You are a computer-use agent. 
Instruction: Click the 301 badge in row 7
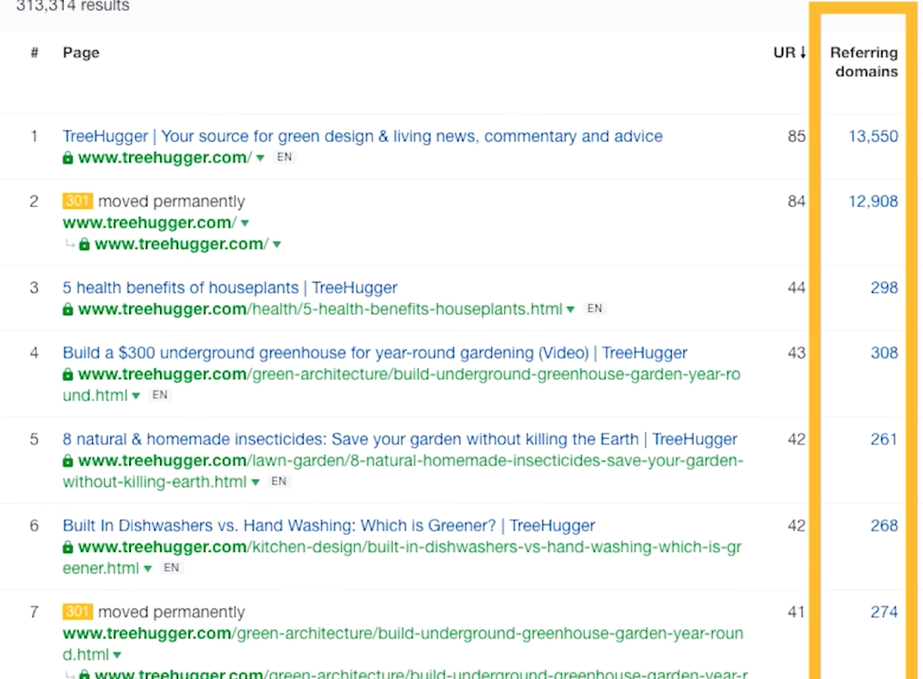pyautogui.click(x=78, y=612)
